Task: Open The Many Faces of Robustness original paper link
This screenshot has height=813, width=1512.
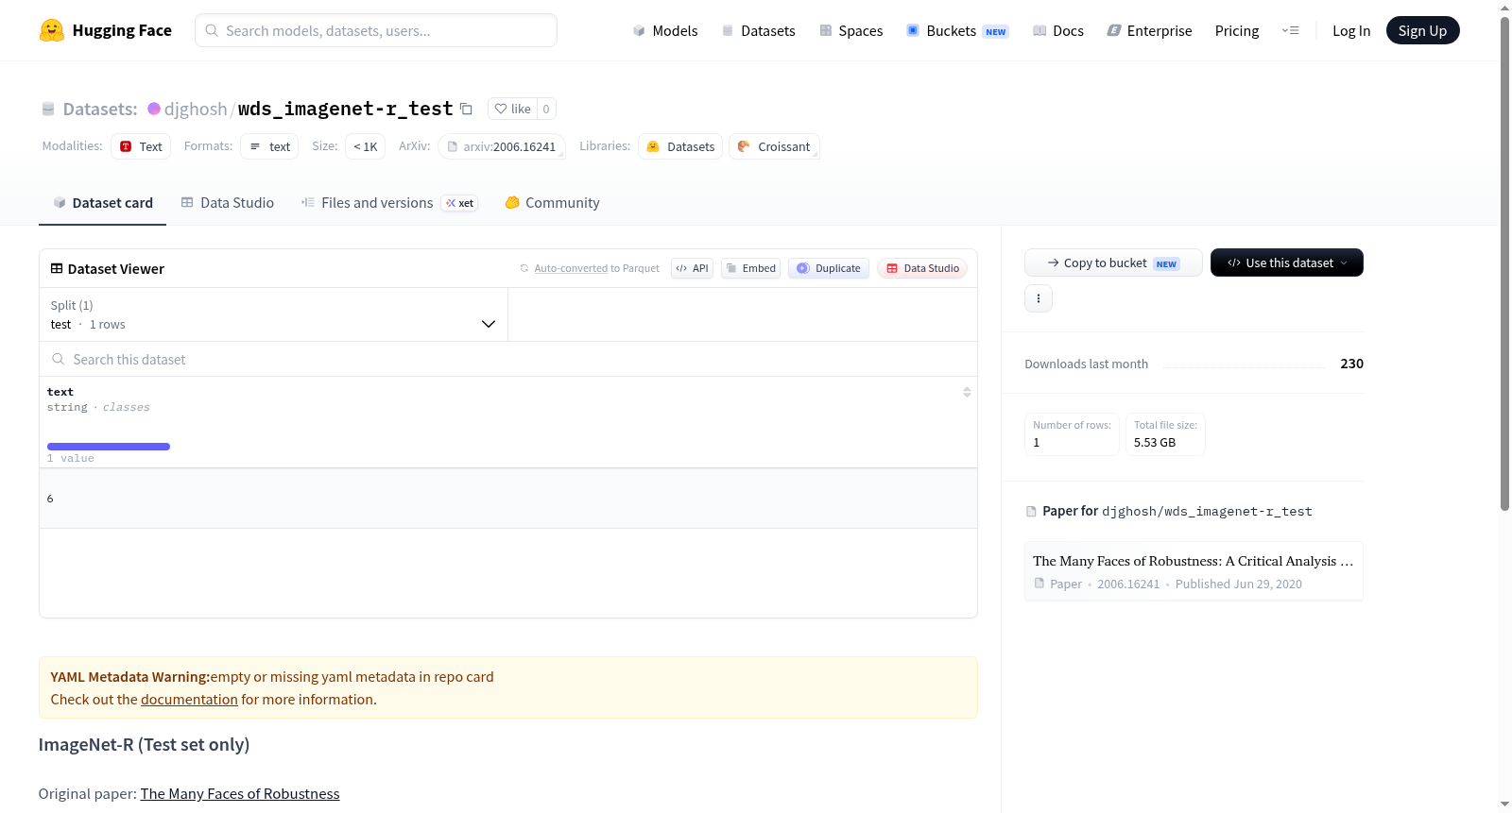Action: [x=240, y=794]
